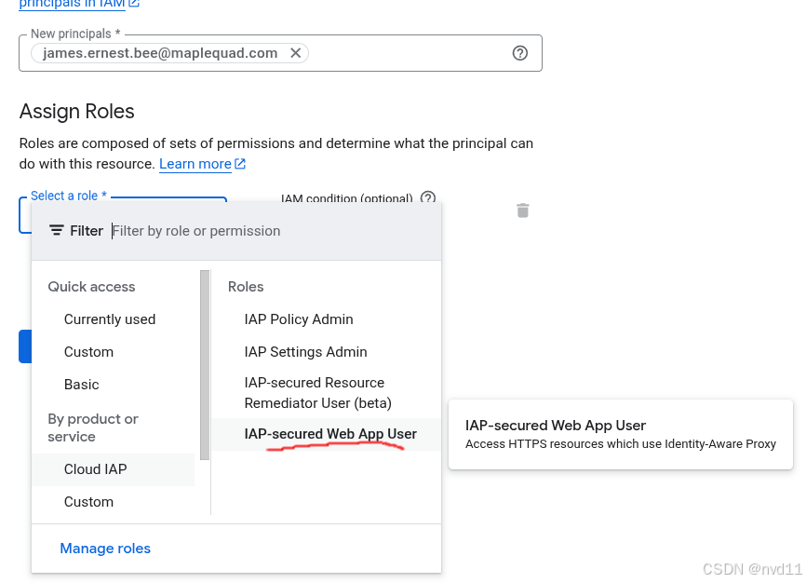Select Currently used under Quick access
Screen dimensions: 806x583
coord(114,319)
